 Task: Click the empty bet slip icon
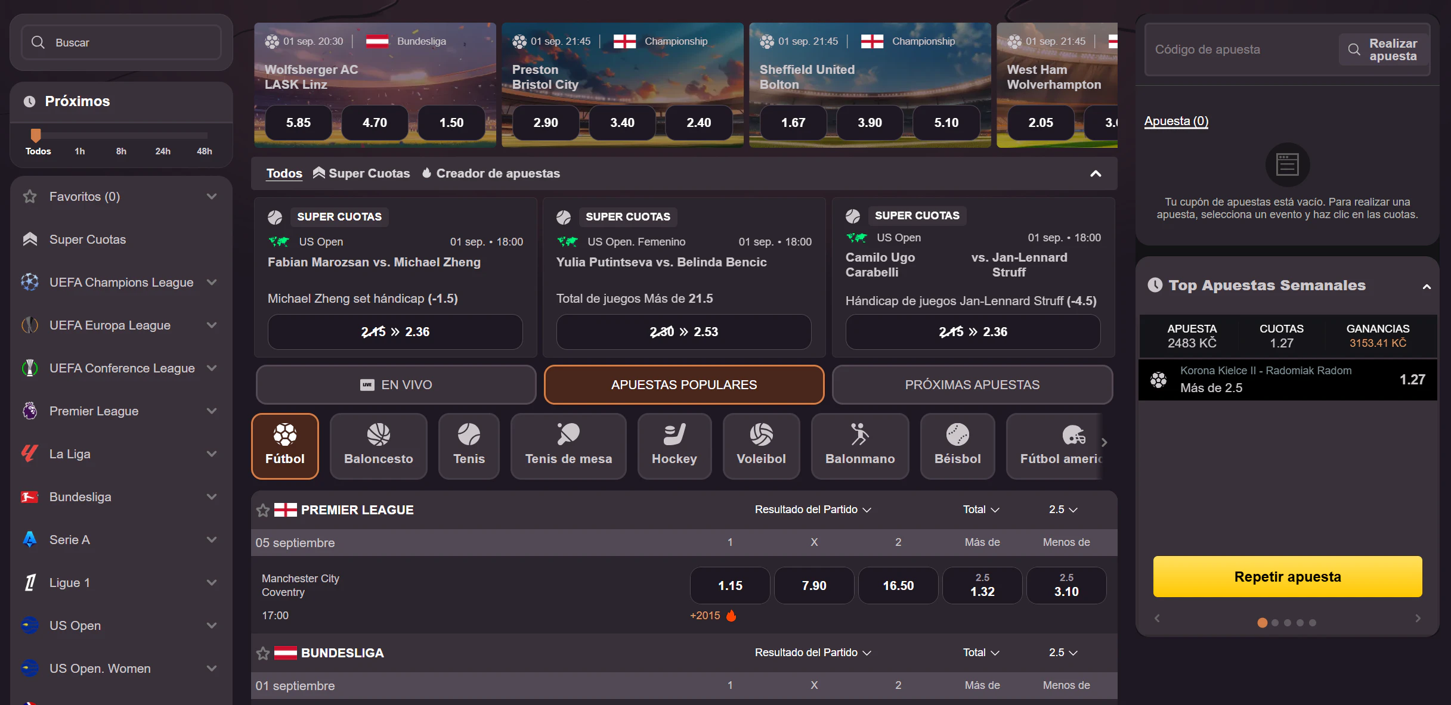coord(1287,164)
